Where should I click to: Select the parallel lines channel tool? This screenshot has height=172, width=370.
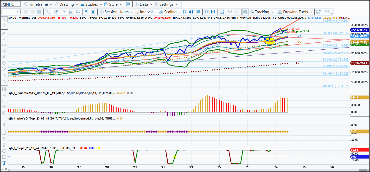coord(4,57)
